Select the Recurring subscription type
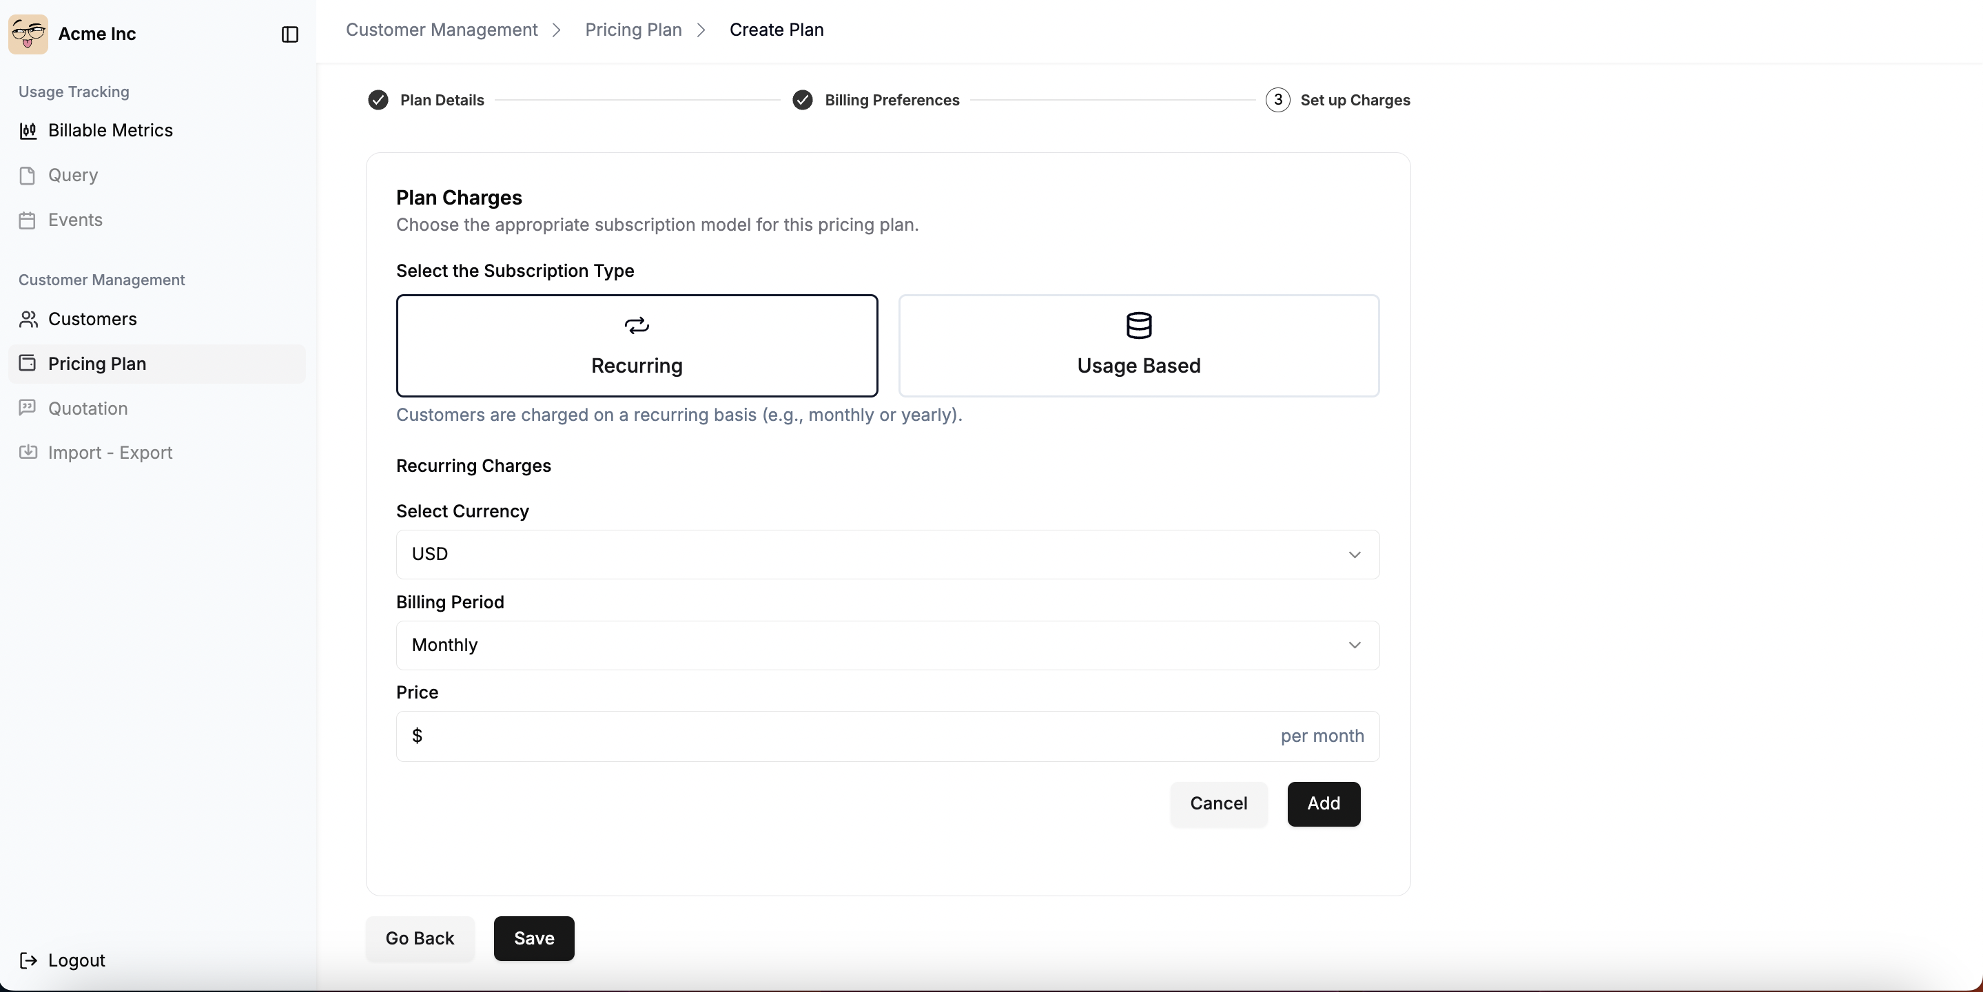The width and height of the screenshot is (1983, 992). pos(637,346)
